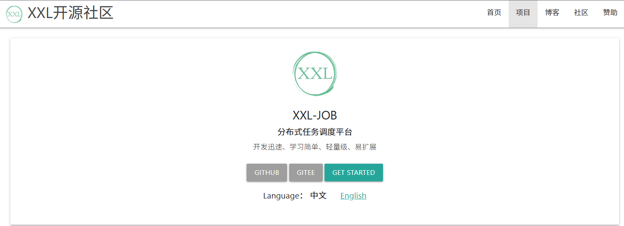Click the small XXL logo in header
The width and height of the screenshot is (624, 226).
pyautogui.click(x=14, y=14)
